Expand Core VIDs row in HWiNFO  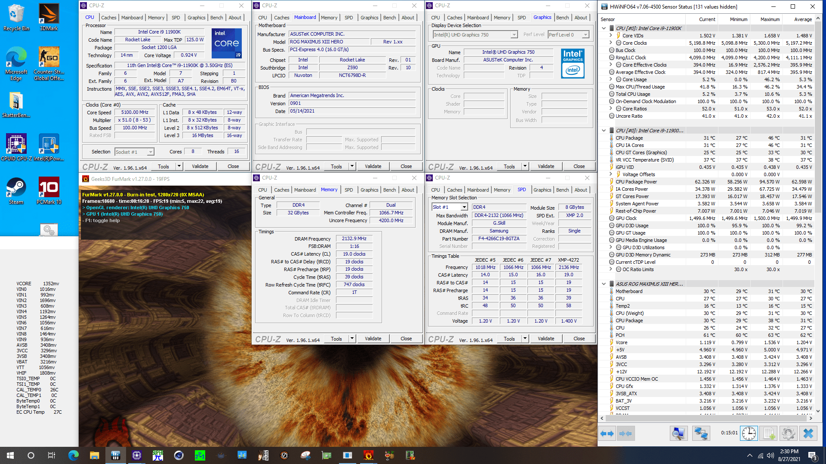click(x=611, y=36)
